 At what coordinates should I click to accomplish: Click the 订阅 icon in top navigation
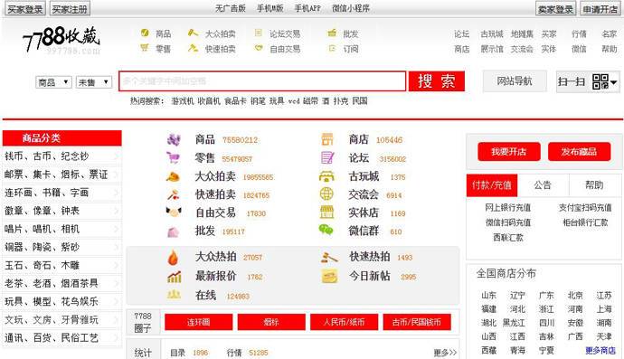pyautogui.click(x=332, y=48)
